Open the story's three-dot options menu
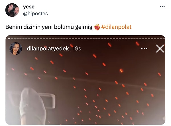 click(144, 49)
